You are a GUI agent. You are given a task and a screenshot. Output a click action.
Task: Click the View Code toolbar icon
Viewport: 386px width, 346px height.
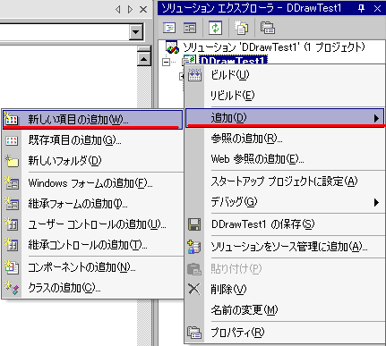click(x=169, y=28)
